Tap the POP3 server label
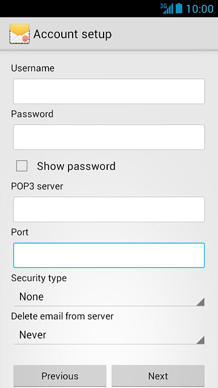This screenshot has height=388, width=218. 37,186
